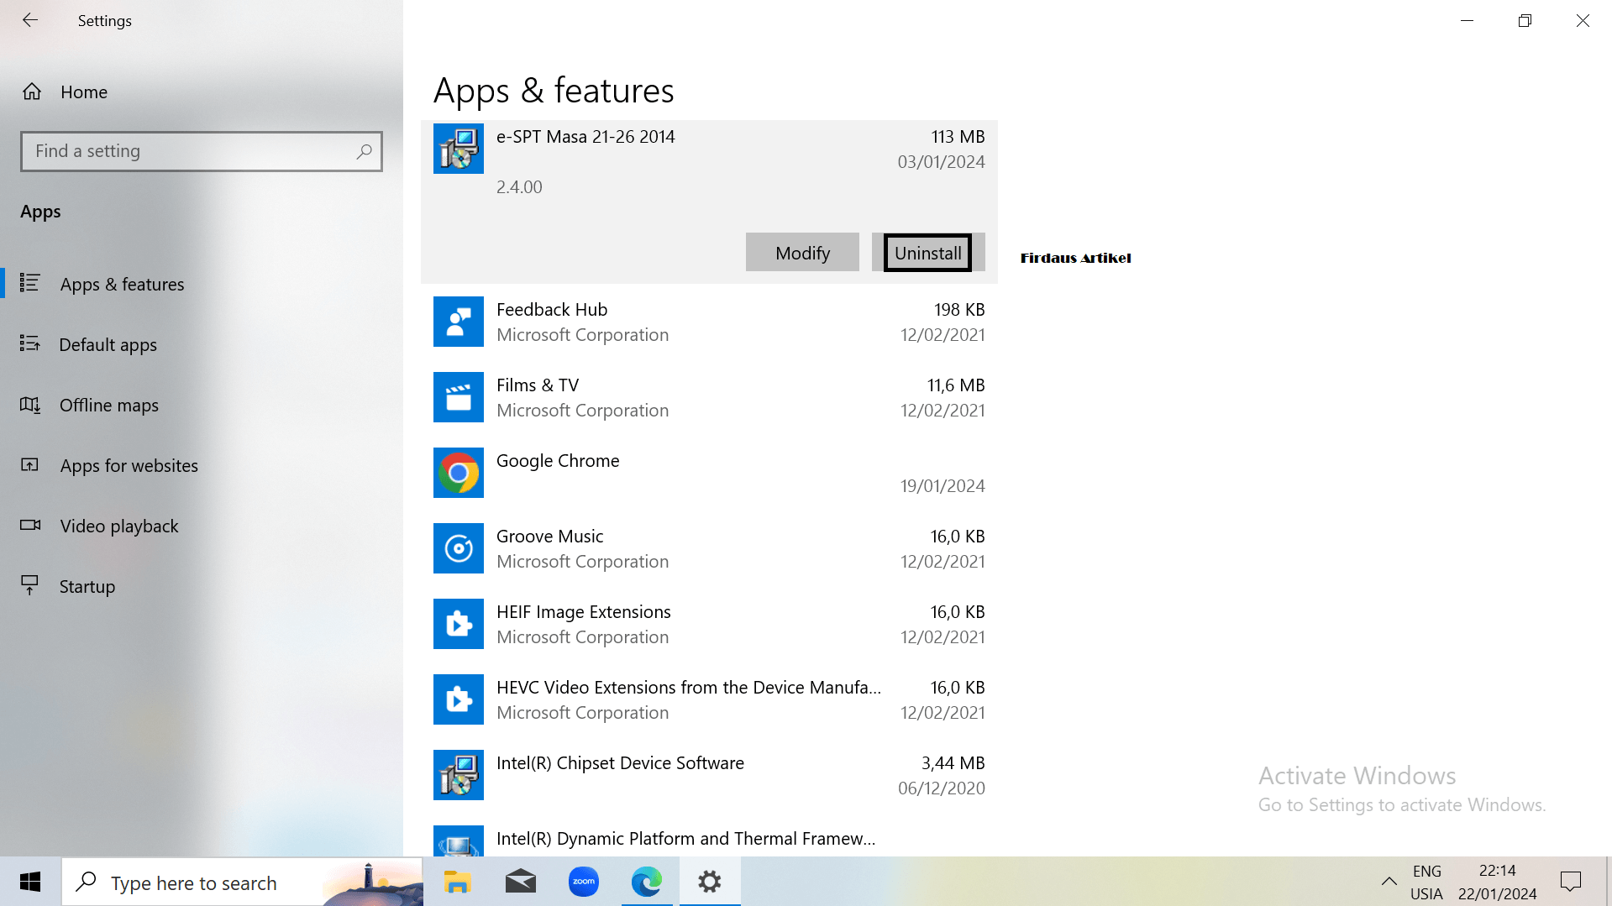Image resolution: width=1612 pixels, height=906 pixels.
Task: Select Intel(R) Chipset Device Software entry
Action: click(x=620, y=763)
